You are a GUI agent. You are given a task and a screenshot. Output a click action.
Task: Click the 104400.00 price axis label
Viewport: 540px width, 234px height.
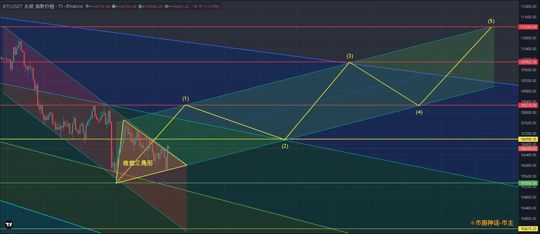tap(529, 208)
